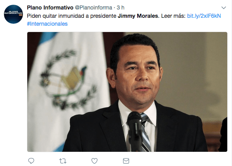
Task: Share tweet via envelope message icon
Action: (126, 161)
